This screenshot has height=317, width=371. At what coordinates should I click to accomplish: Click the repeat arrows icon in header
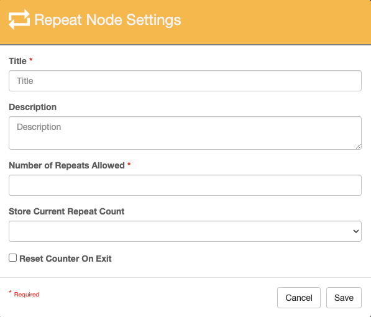click(19, 19)
